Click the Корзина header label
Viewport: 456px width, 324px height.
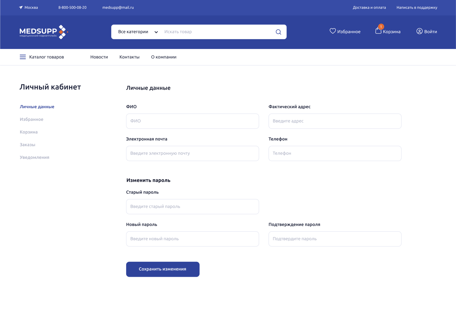coord(392,32)
